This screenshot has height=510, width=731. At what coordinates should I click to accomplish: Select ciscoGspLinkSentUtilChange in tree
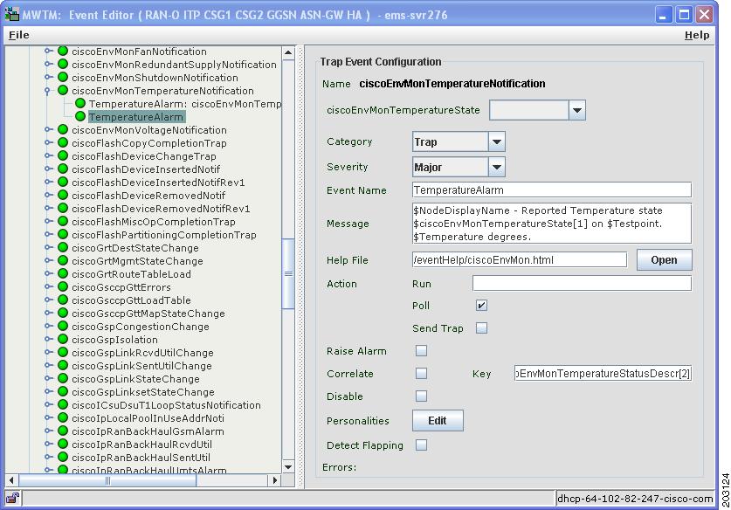tap(141, 366)
